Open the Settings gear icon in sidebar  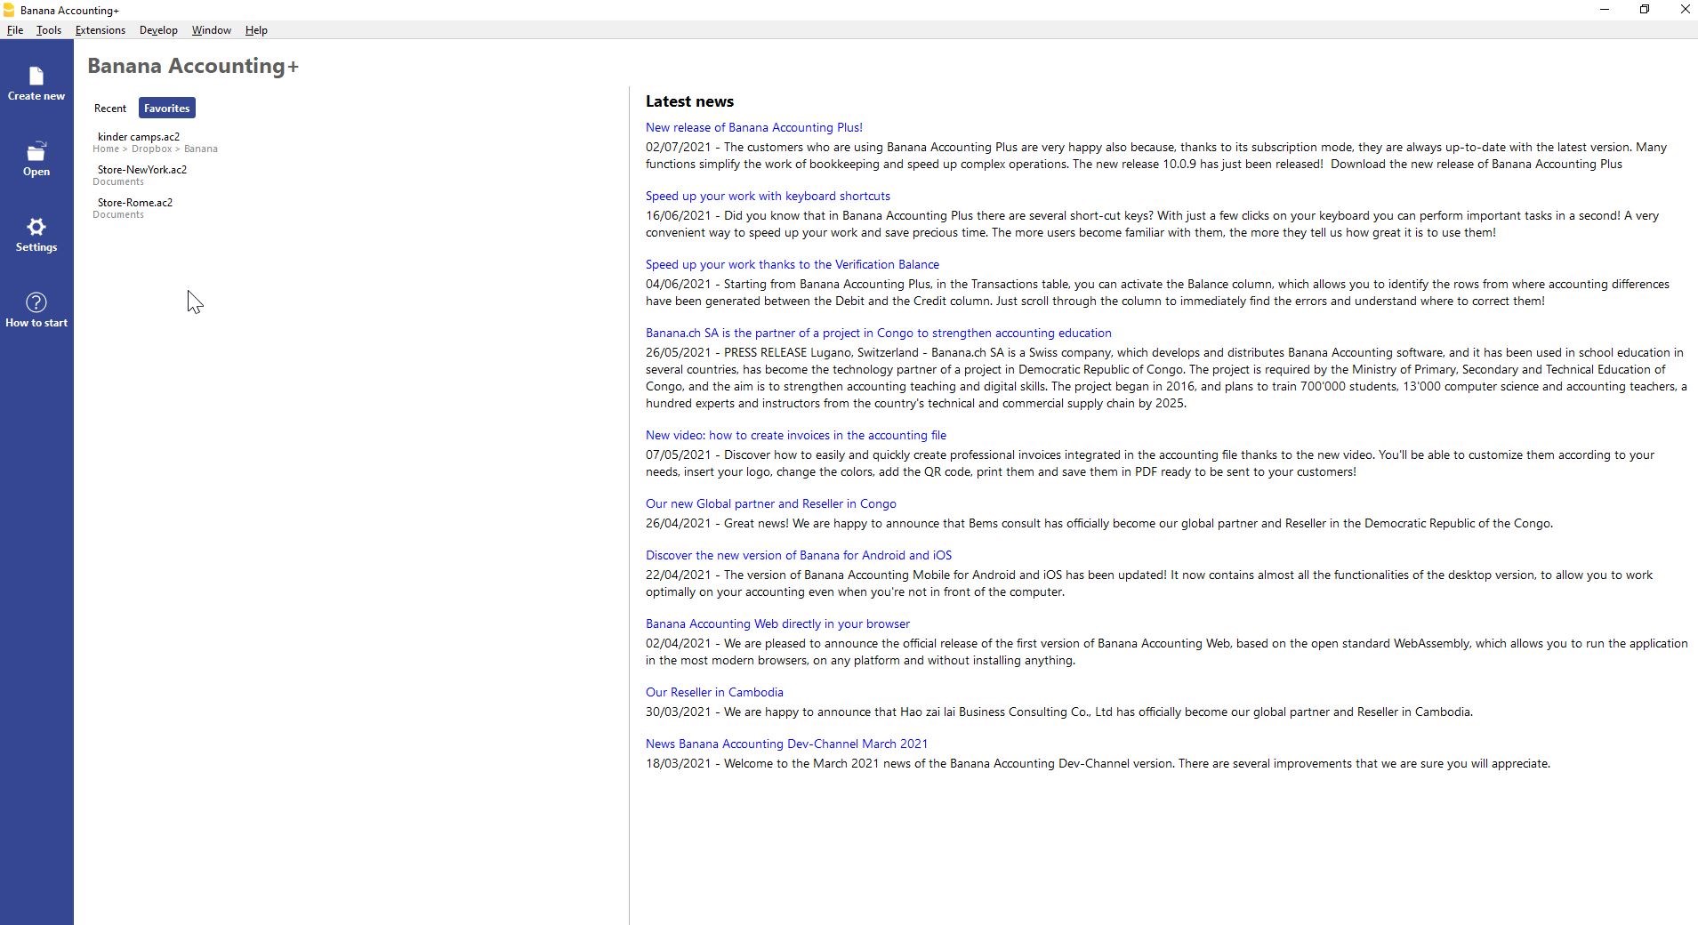click(36, 227)
